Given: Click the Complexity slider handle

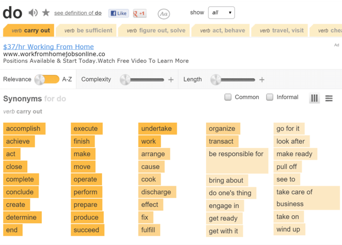Looking at the screenshot, I should [x=126, y=79].
